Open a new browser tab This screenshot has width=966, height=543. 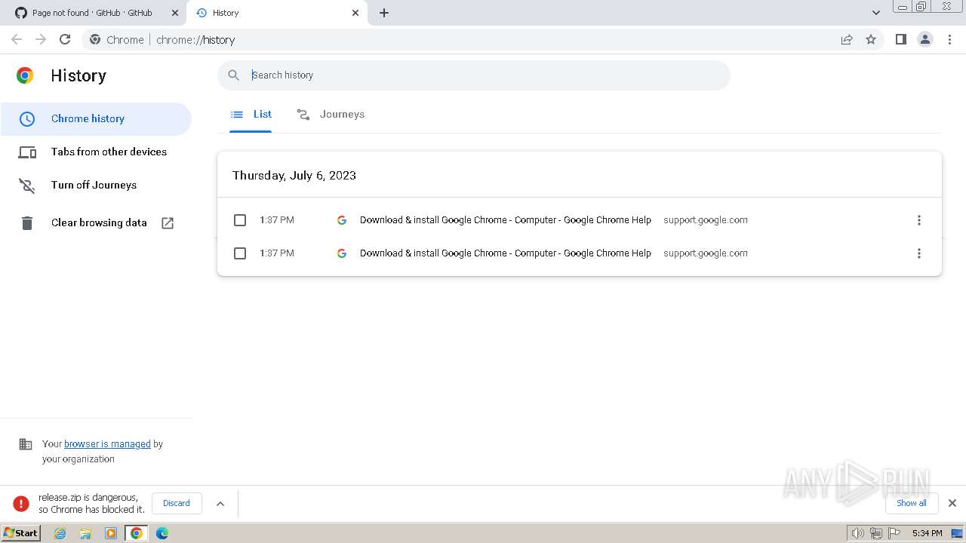(384, 13)
